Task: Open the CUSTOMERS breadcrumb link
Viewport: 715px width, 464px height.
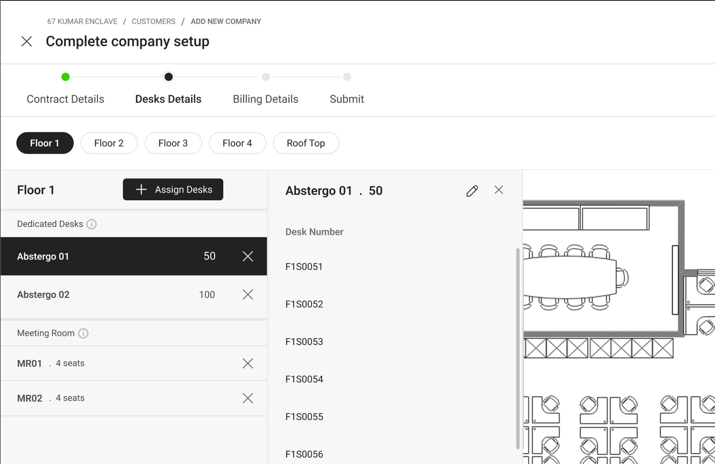Action: [154, 21]
